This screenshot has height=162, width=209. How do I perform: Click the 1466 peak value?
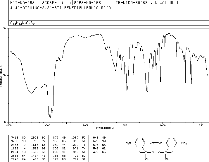point(35,159)
